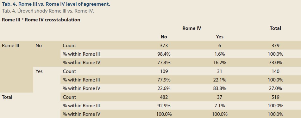Select the 16.2% within Rome IV cell
Viewport: 301px width, 118px height.
220,63
